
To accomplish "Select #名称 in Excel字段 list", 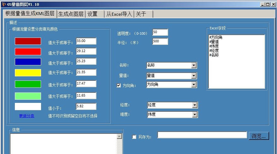I will point(214,55).
